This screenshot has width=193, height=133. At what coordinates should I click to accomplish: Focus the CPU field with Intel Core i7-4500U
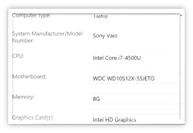[x=137, y=58]
